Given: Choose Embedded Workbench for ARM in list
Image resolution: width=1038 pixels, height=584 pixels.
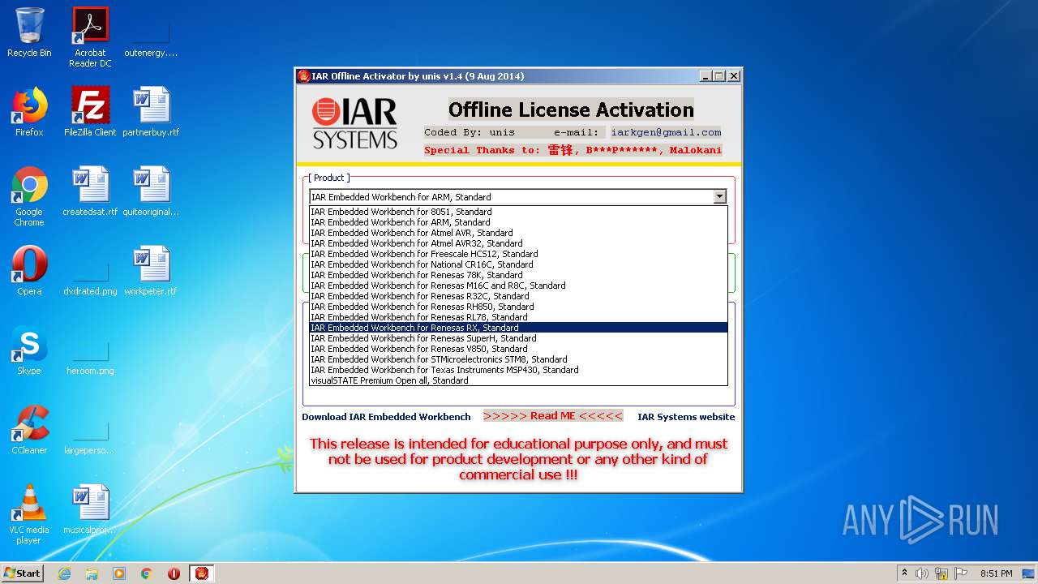Looking at the screenshot, I should tap(518, 222).
